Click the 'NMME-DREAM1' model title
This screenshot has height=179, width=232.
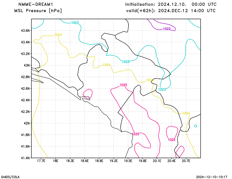[x=36, y=4]
